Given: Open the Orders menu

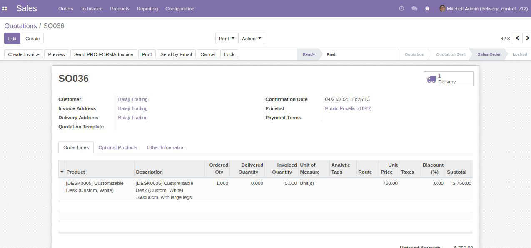Looking at the screenshot, I should [66, 9].
